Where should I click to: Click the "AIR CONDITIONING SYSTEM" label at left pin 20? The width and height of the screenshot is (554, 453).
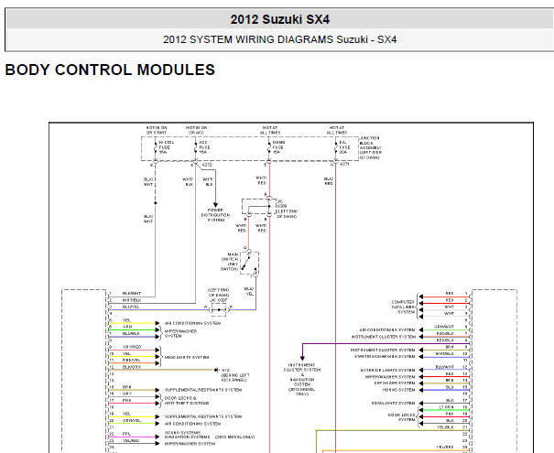tap(192, 424)
